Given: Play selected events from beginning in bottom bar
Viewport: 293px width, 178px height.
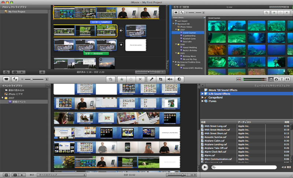Looking at the screenshot, I should pos(22,175).
